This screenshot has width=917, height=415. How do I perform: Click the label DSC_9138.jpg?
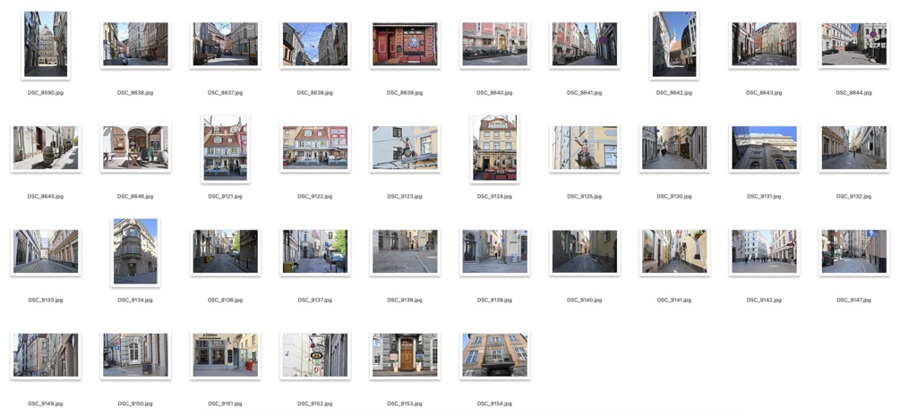[405, 300]
